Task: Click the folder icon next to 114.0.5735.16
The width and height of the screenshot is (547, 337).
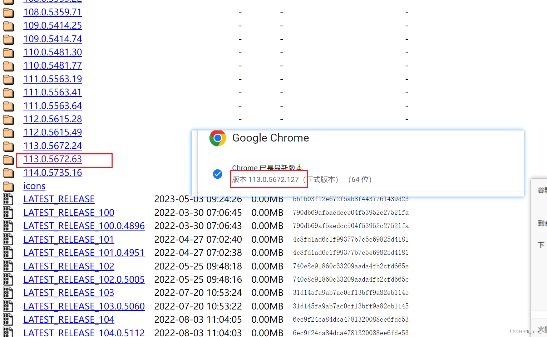Action: pyautogui.click(x=8, y=173)
